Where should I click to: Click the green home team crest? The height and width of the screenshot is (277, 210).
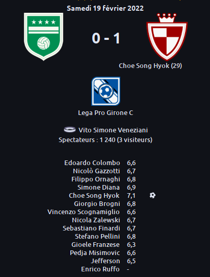pyautogui.click(x=43, y=37)
